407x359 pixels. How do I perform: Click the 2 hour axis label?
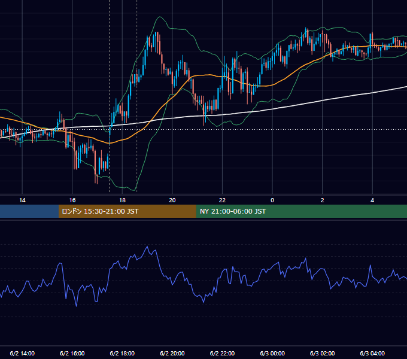(x=323, y=200)
